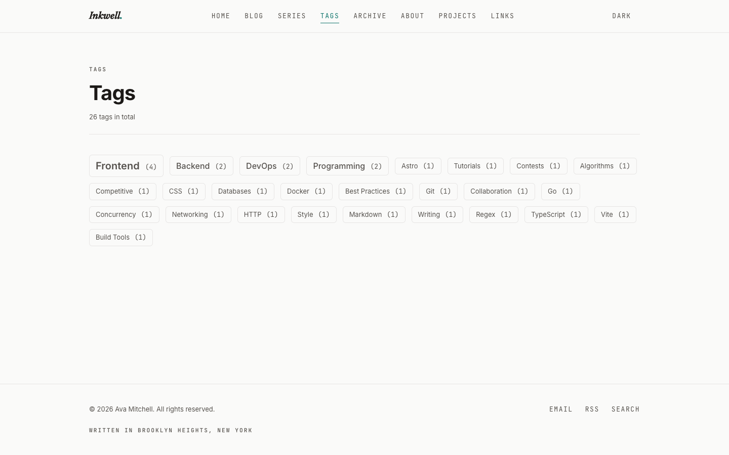Click the '26 tags in total' text
The width and height of the screenshot is (729, 455).
(112, 117)
